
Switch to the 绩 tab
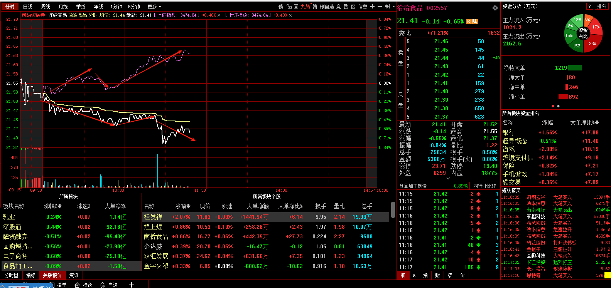(450, 275)
